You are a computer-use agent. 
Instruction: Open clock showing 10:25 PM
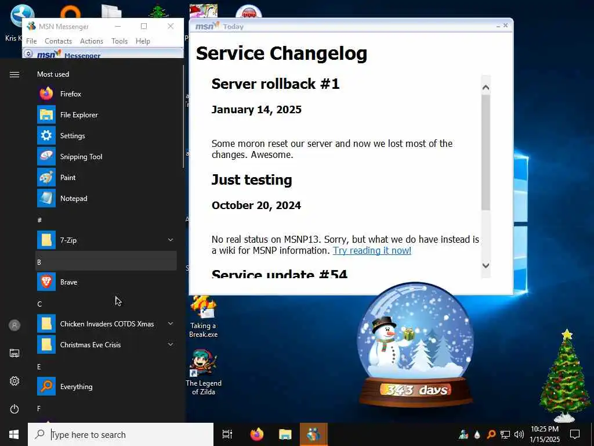(545, 434)
